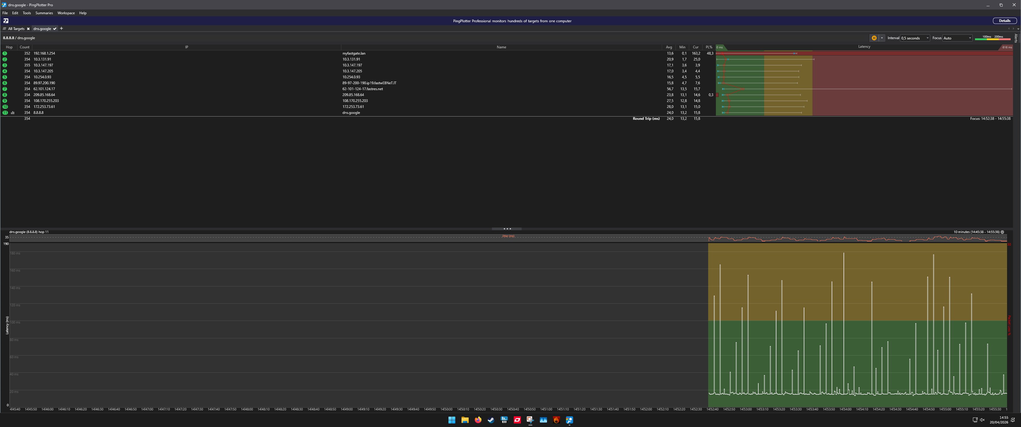Click the 10 minutes timeline settings circle icon
This screenshot has width=1021, height=427.
pos(1002,232)
